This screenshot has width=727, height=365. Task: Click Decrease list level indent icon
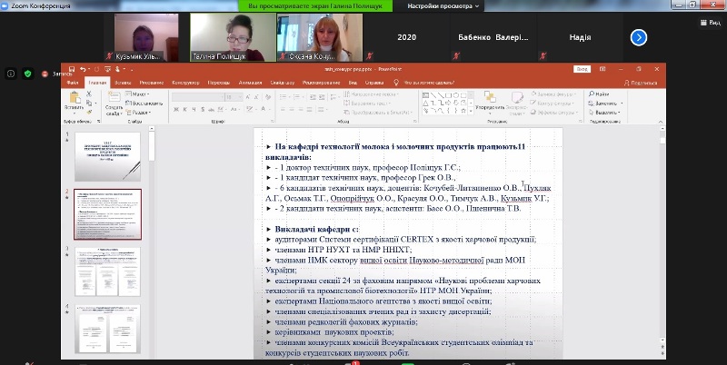tap(313, 97)
